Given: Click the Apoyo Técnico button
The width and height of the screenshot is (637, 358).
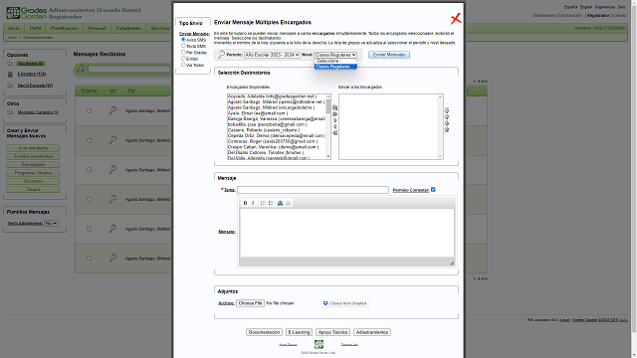Looking at the screenshot, I should point(332,332).
